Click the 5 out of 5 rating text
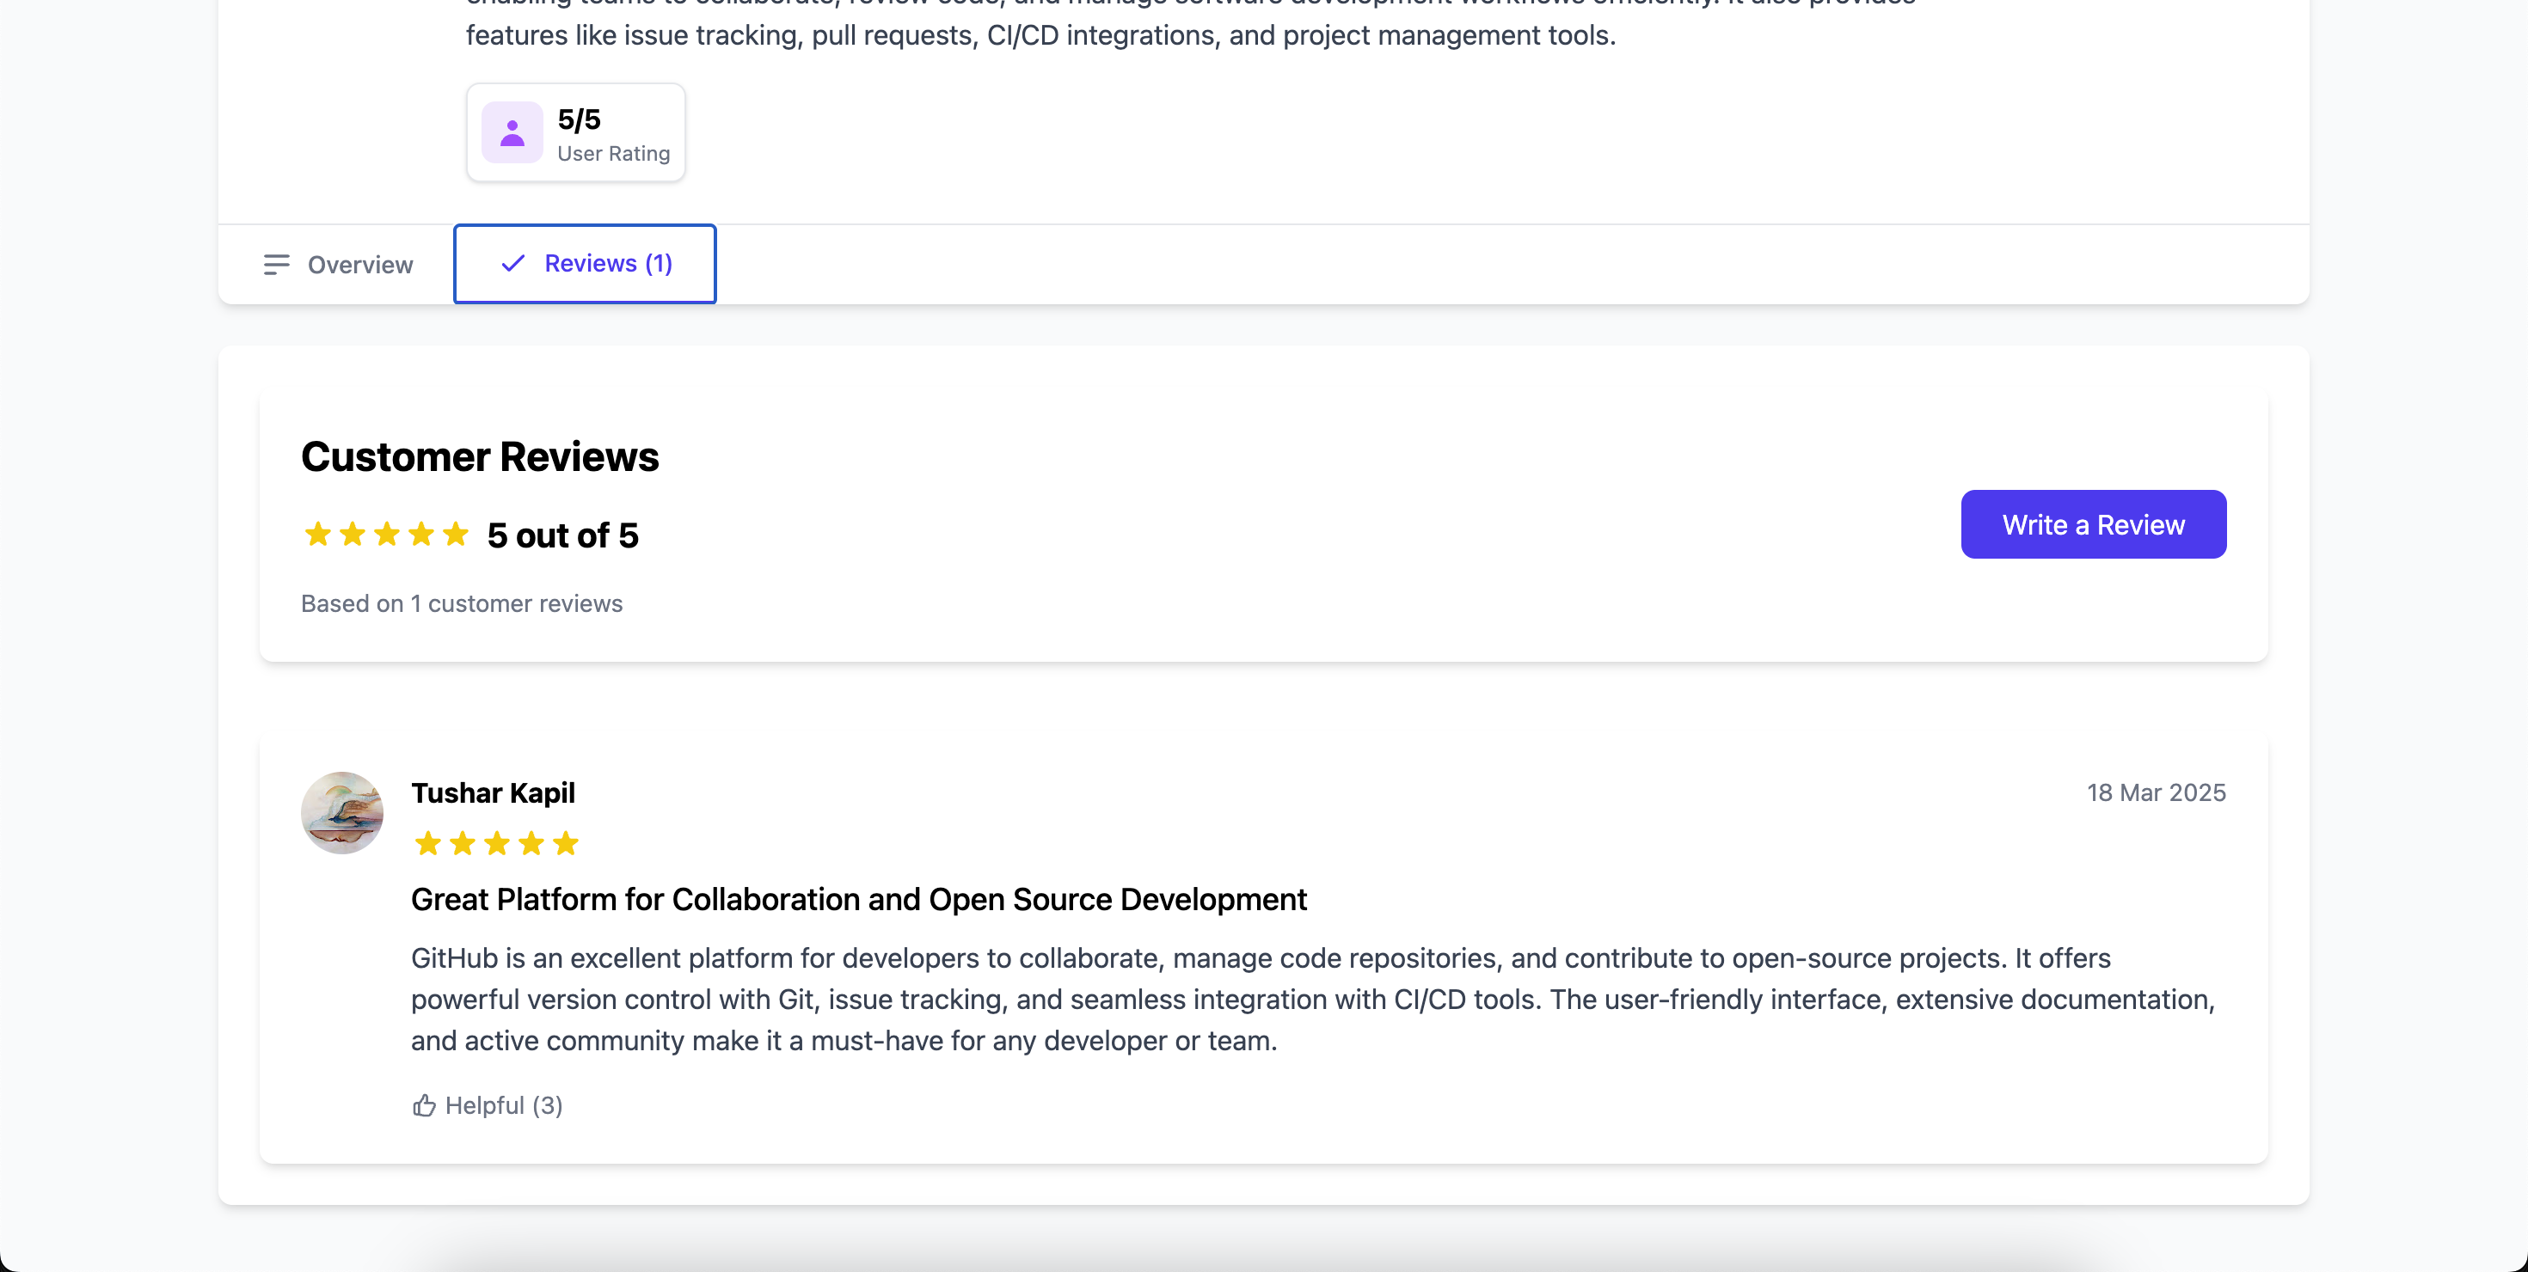This screenshot has height=1272, width=2528. click(563, 535)
